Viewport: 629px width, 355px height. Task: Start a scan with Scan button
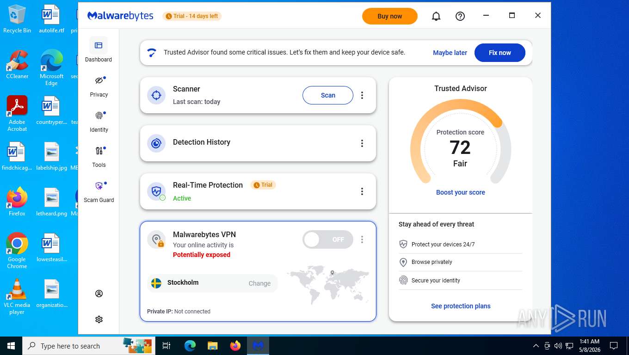(328, 95)
